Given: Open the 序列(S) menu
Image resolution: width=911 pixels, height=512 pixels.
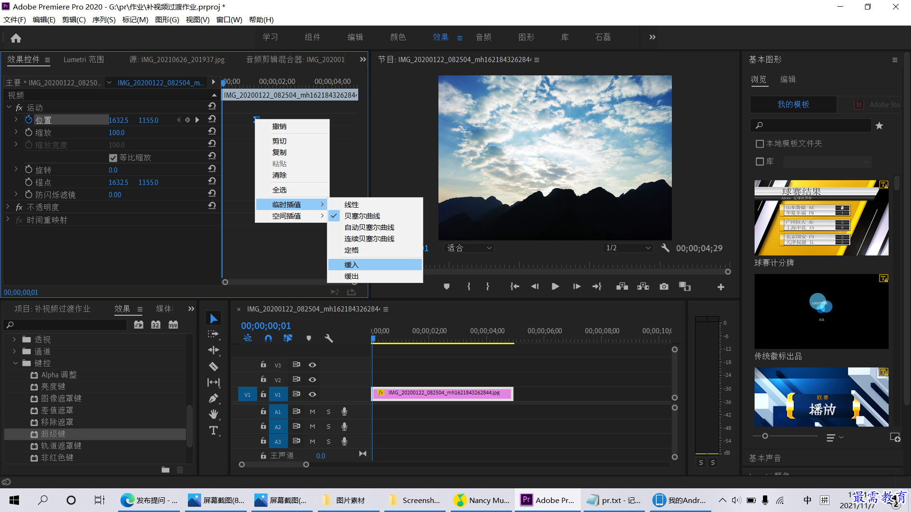Looking at the screenshot, I should click(104, 19).
